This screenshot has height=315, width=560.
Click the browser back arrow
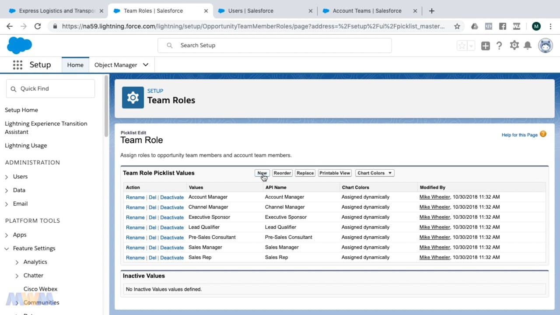click(x=10, y=26)
